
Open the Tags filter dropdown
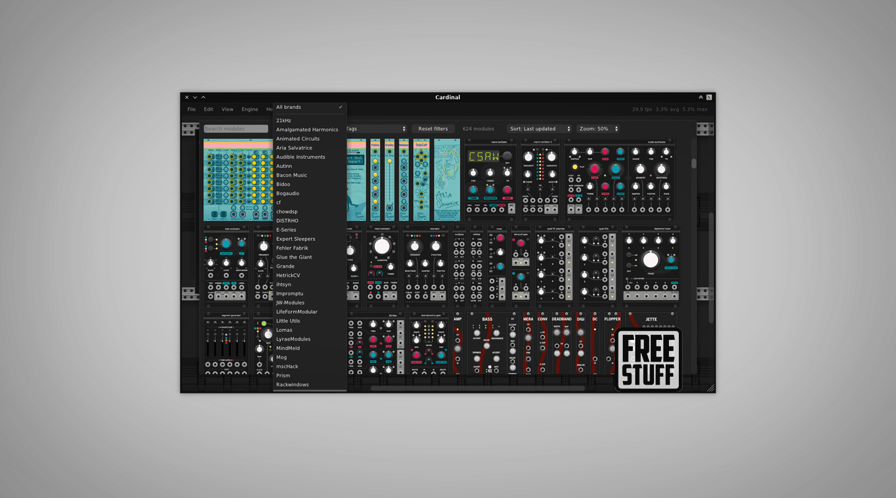tap(376, 129)
